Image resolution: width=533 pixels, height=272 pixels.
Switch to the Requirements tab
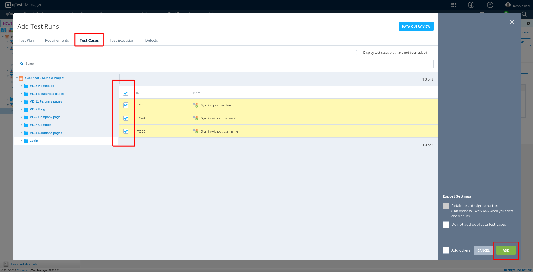tap(57, 41)
